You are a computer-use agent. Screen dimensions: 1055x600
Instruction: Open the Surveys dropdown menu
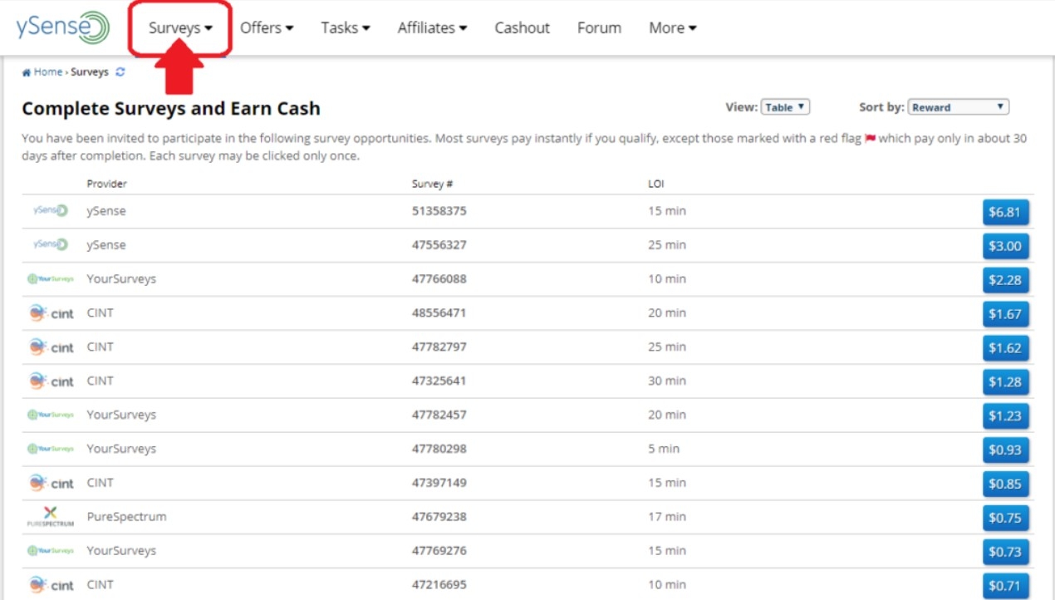coord(177,27)
